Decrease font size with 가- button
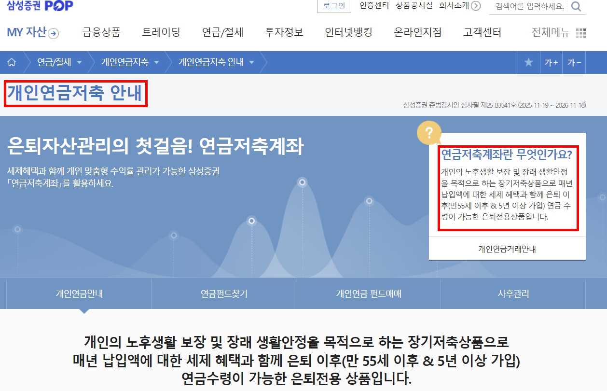The image size is (607, 391). pos(574,62)
